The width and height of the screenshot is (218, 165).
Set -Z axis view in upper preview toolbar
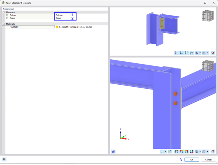[192, 53]
